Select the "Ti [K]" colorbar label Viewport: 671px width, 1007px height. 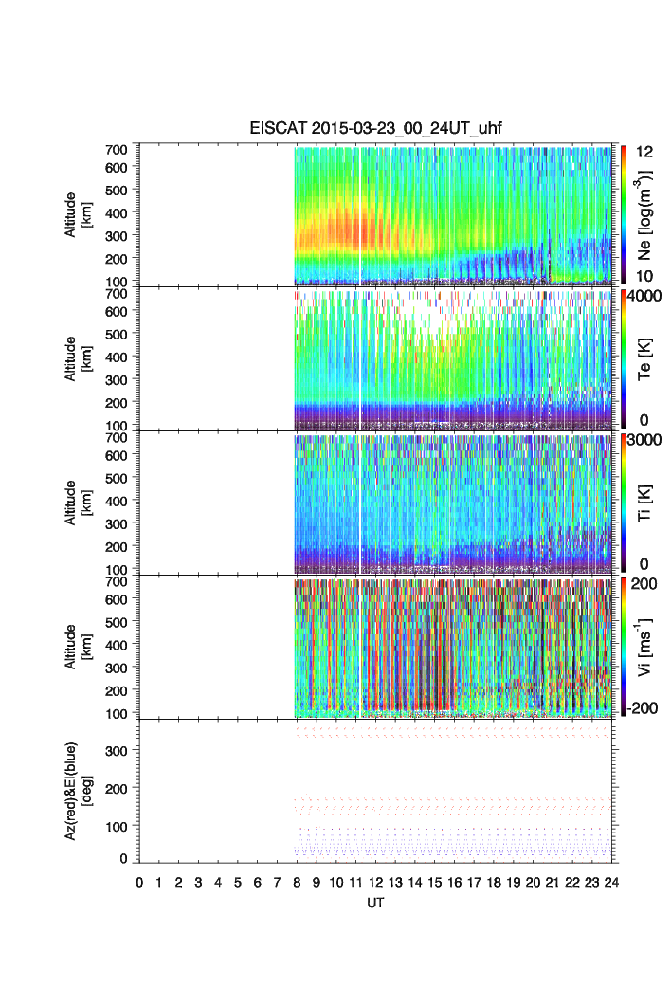644,503
